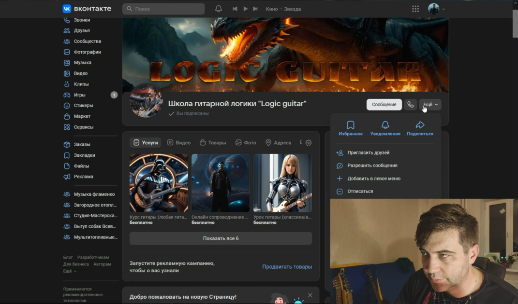Click the search field at top
This screenshot has width=518, height=304.
point(163,9)
